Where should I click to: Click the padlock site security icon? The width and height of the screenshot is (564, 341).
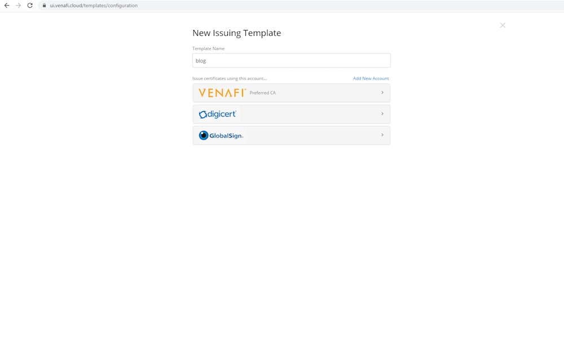click(44, 6)
